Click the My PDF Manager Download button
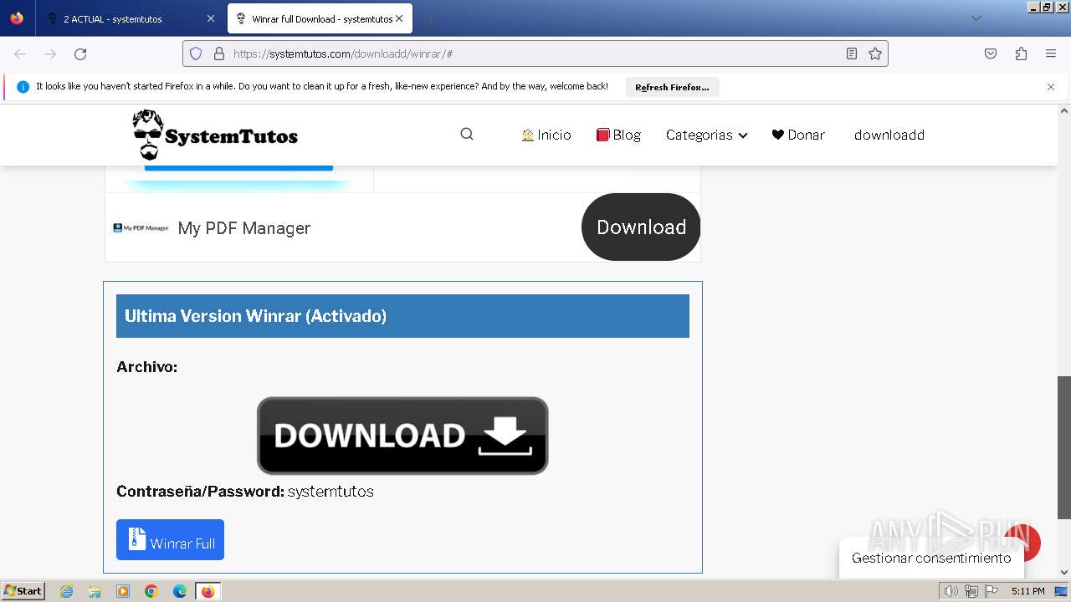This screenshot has height=602, width=1071. pyautogui.click(x=641, y=227)
